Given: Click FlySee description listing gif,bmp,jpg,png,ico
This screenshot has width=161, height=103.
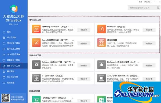Looking at the screenshot, I should (57, 101).
